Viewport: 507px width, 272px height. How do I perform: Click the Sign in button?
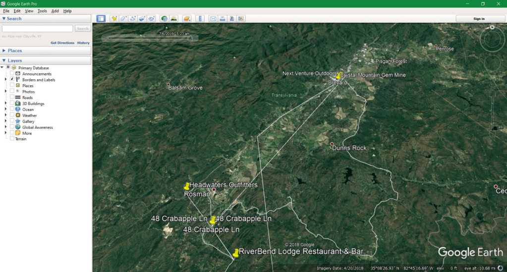pyautogui.click(x=479, y=19)
